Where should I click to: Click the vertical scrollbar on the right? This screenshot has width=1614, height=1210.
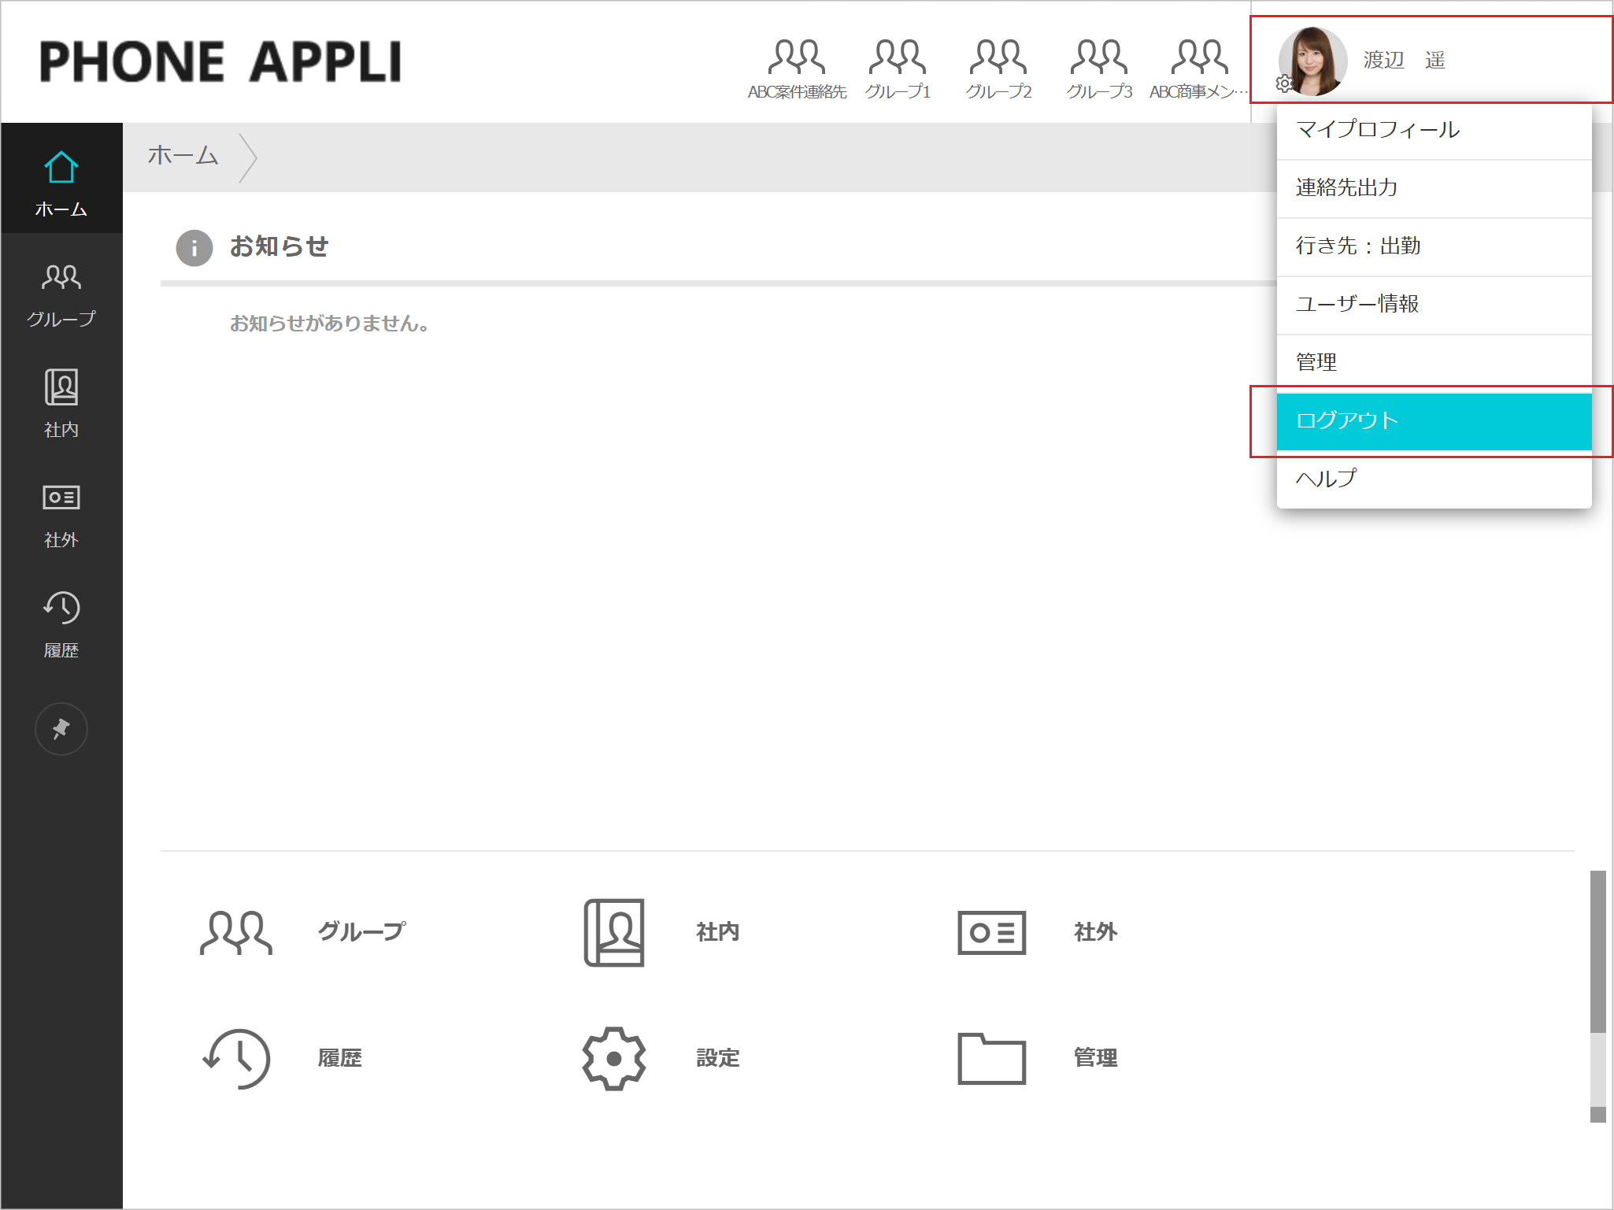point(1597,950)
